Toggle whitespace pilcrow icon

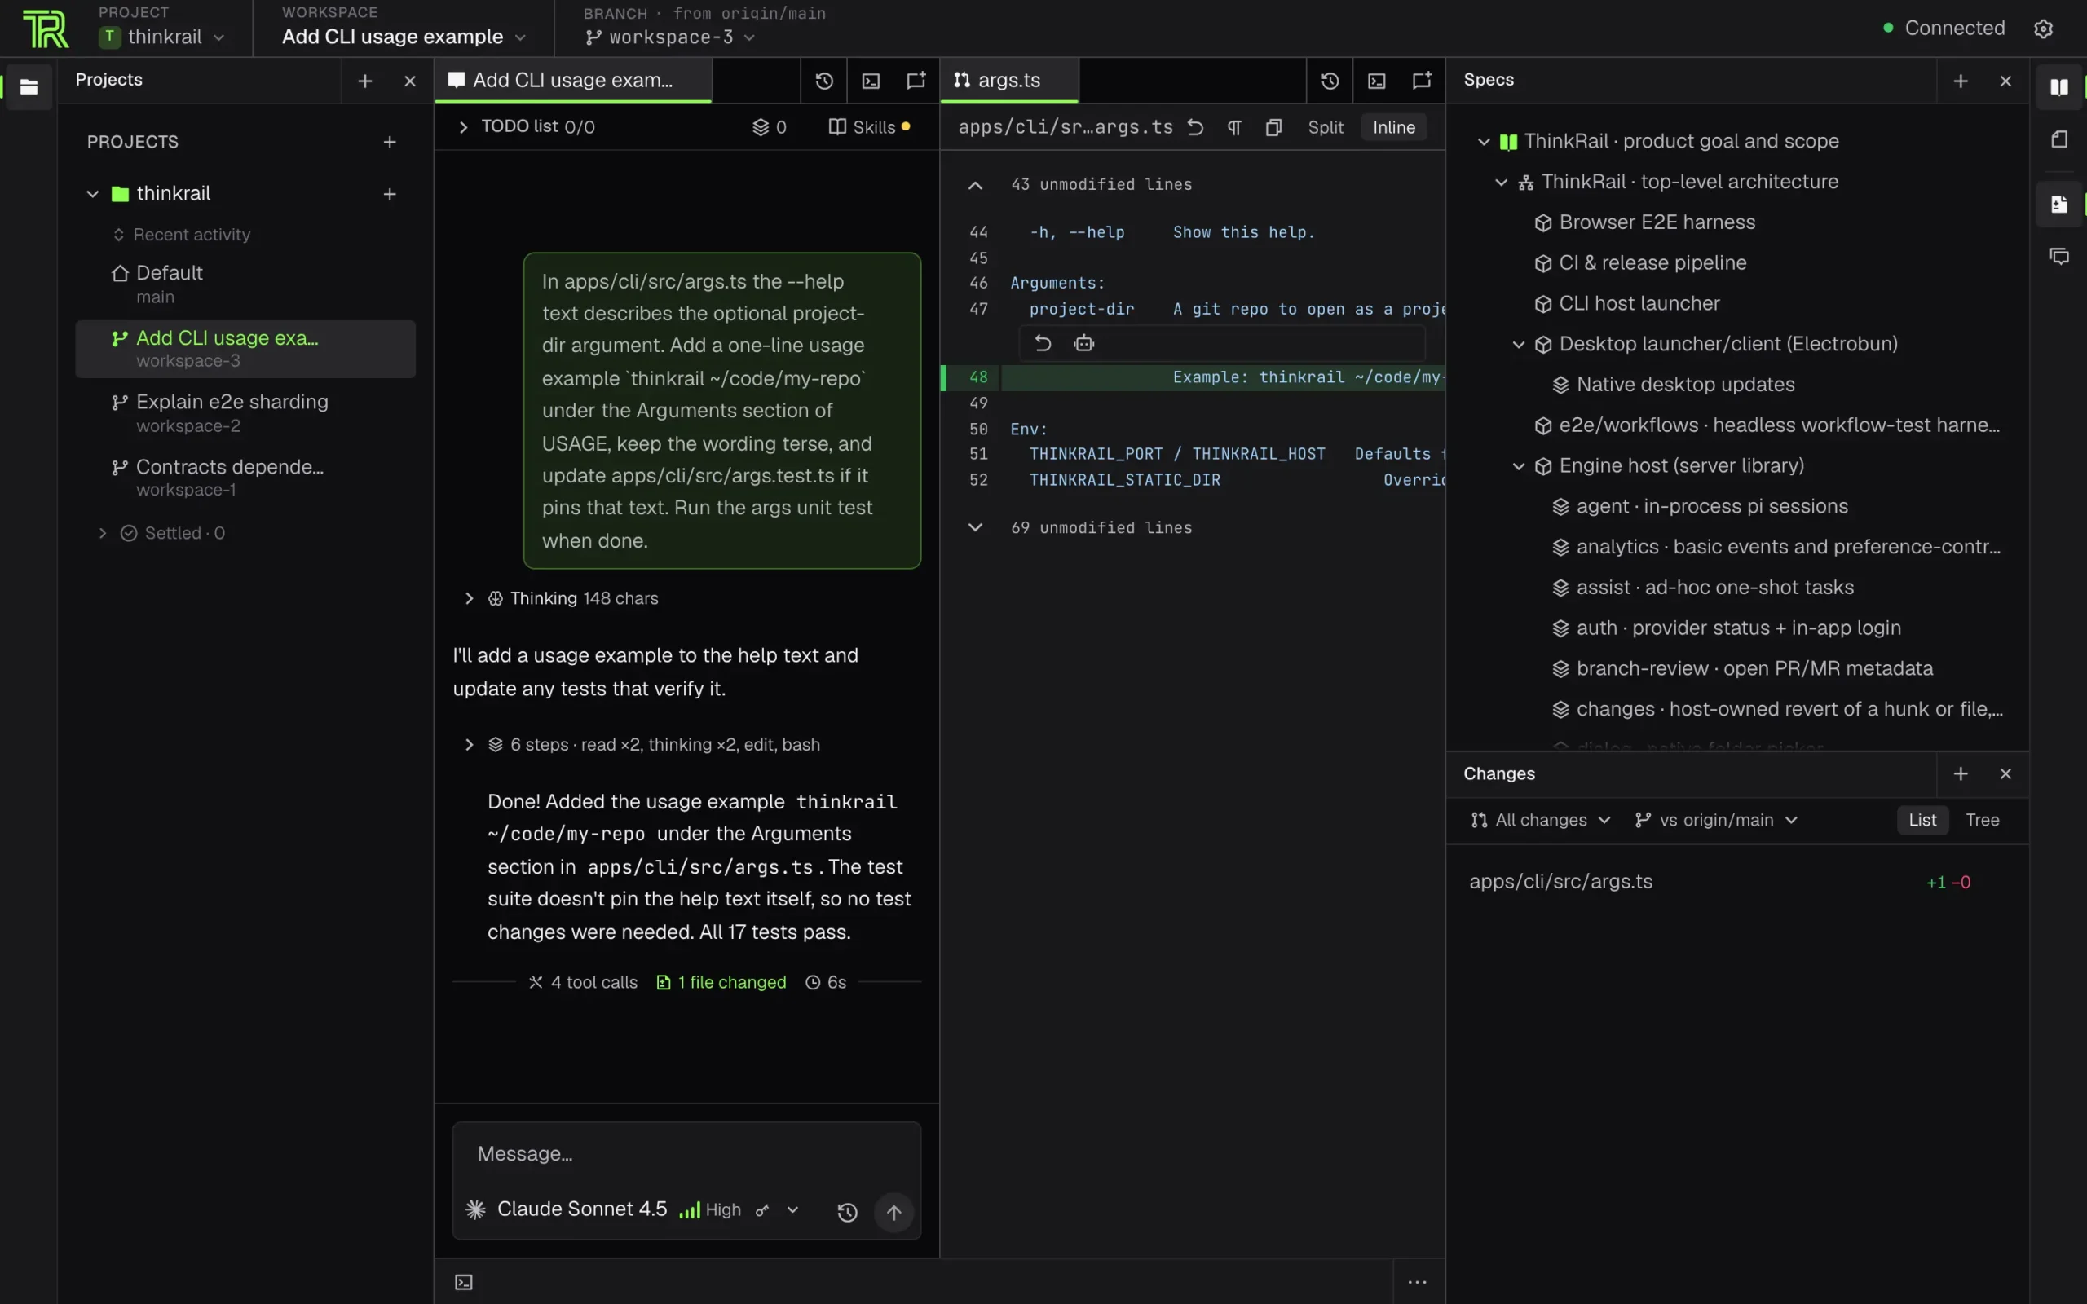coord(1234,128)
